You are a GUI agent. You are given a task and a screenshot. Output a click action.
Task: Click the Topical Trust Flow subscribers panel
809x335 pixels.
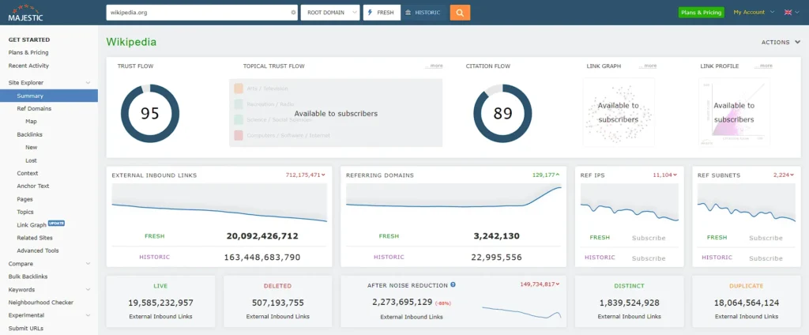coord(336,113)
